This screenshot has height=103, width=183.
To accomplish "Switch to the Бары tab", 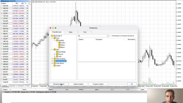I will coord(71,32).
